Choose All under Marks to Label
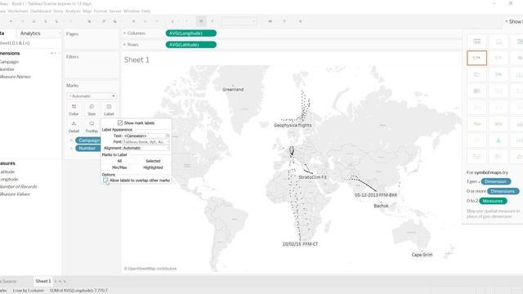The image size is (523, 294). (x=119, y=161)
